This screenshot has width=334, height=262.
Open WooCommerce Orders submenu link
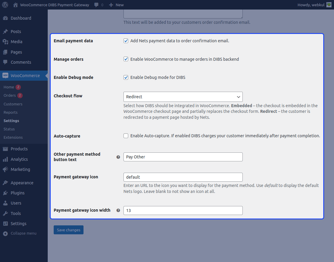tap(10, 96)
